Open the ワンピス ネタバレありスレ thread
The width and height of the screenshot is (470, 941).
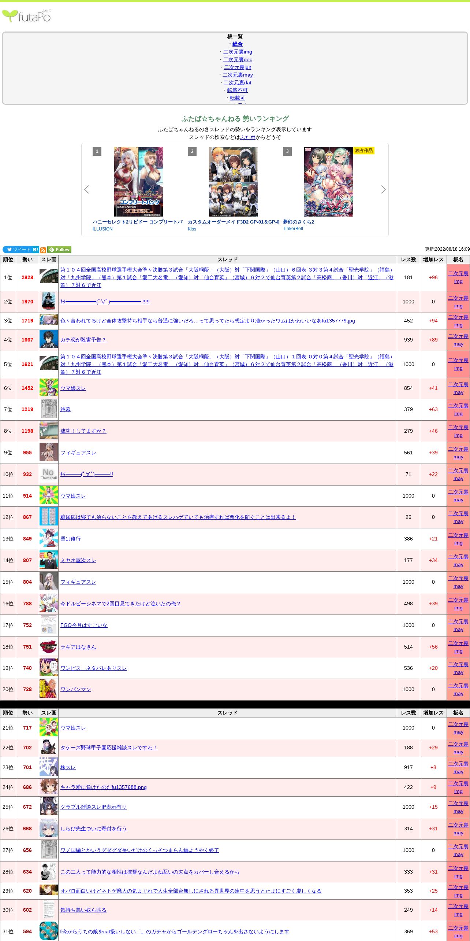[x=94, y=668]
